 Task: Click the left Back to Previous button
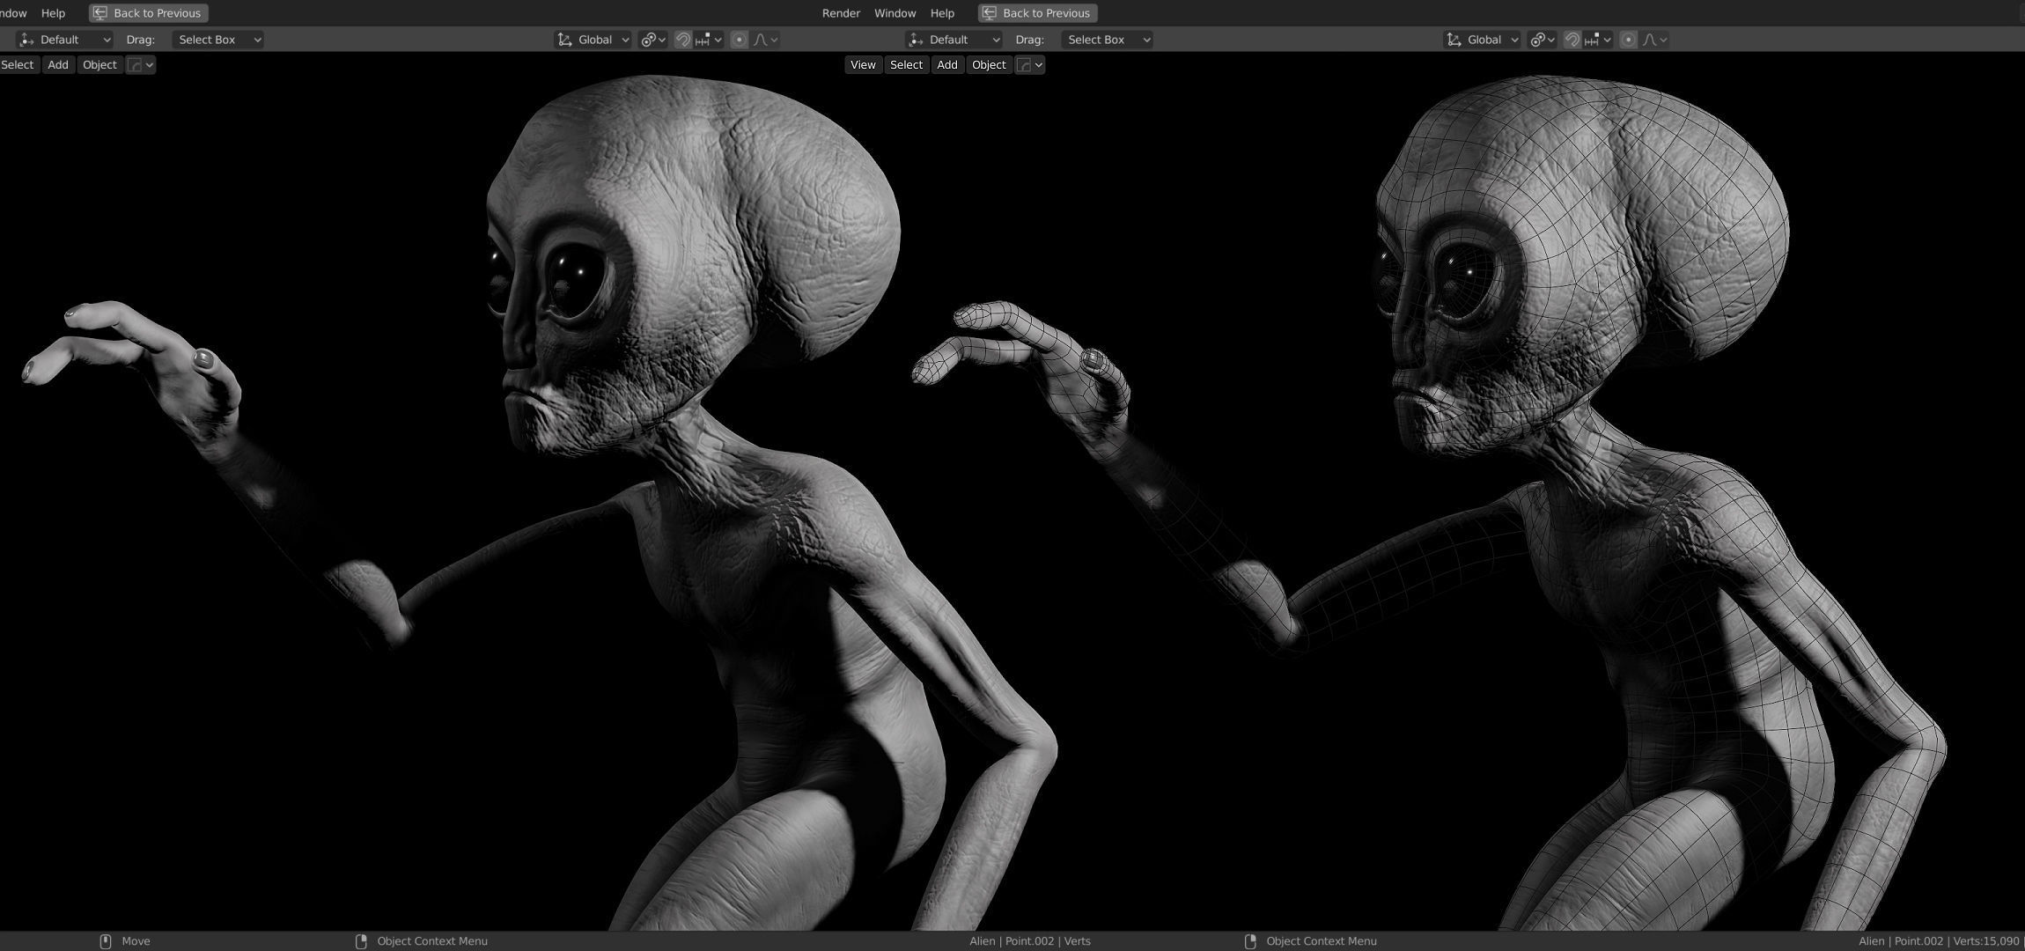click(148, 13)
